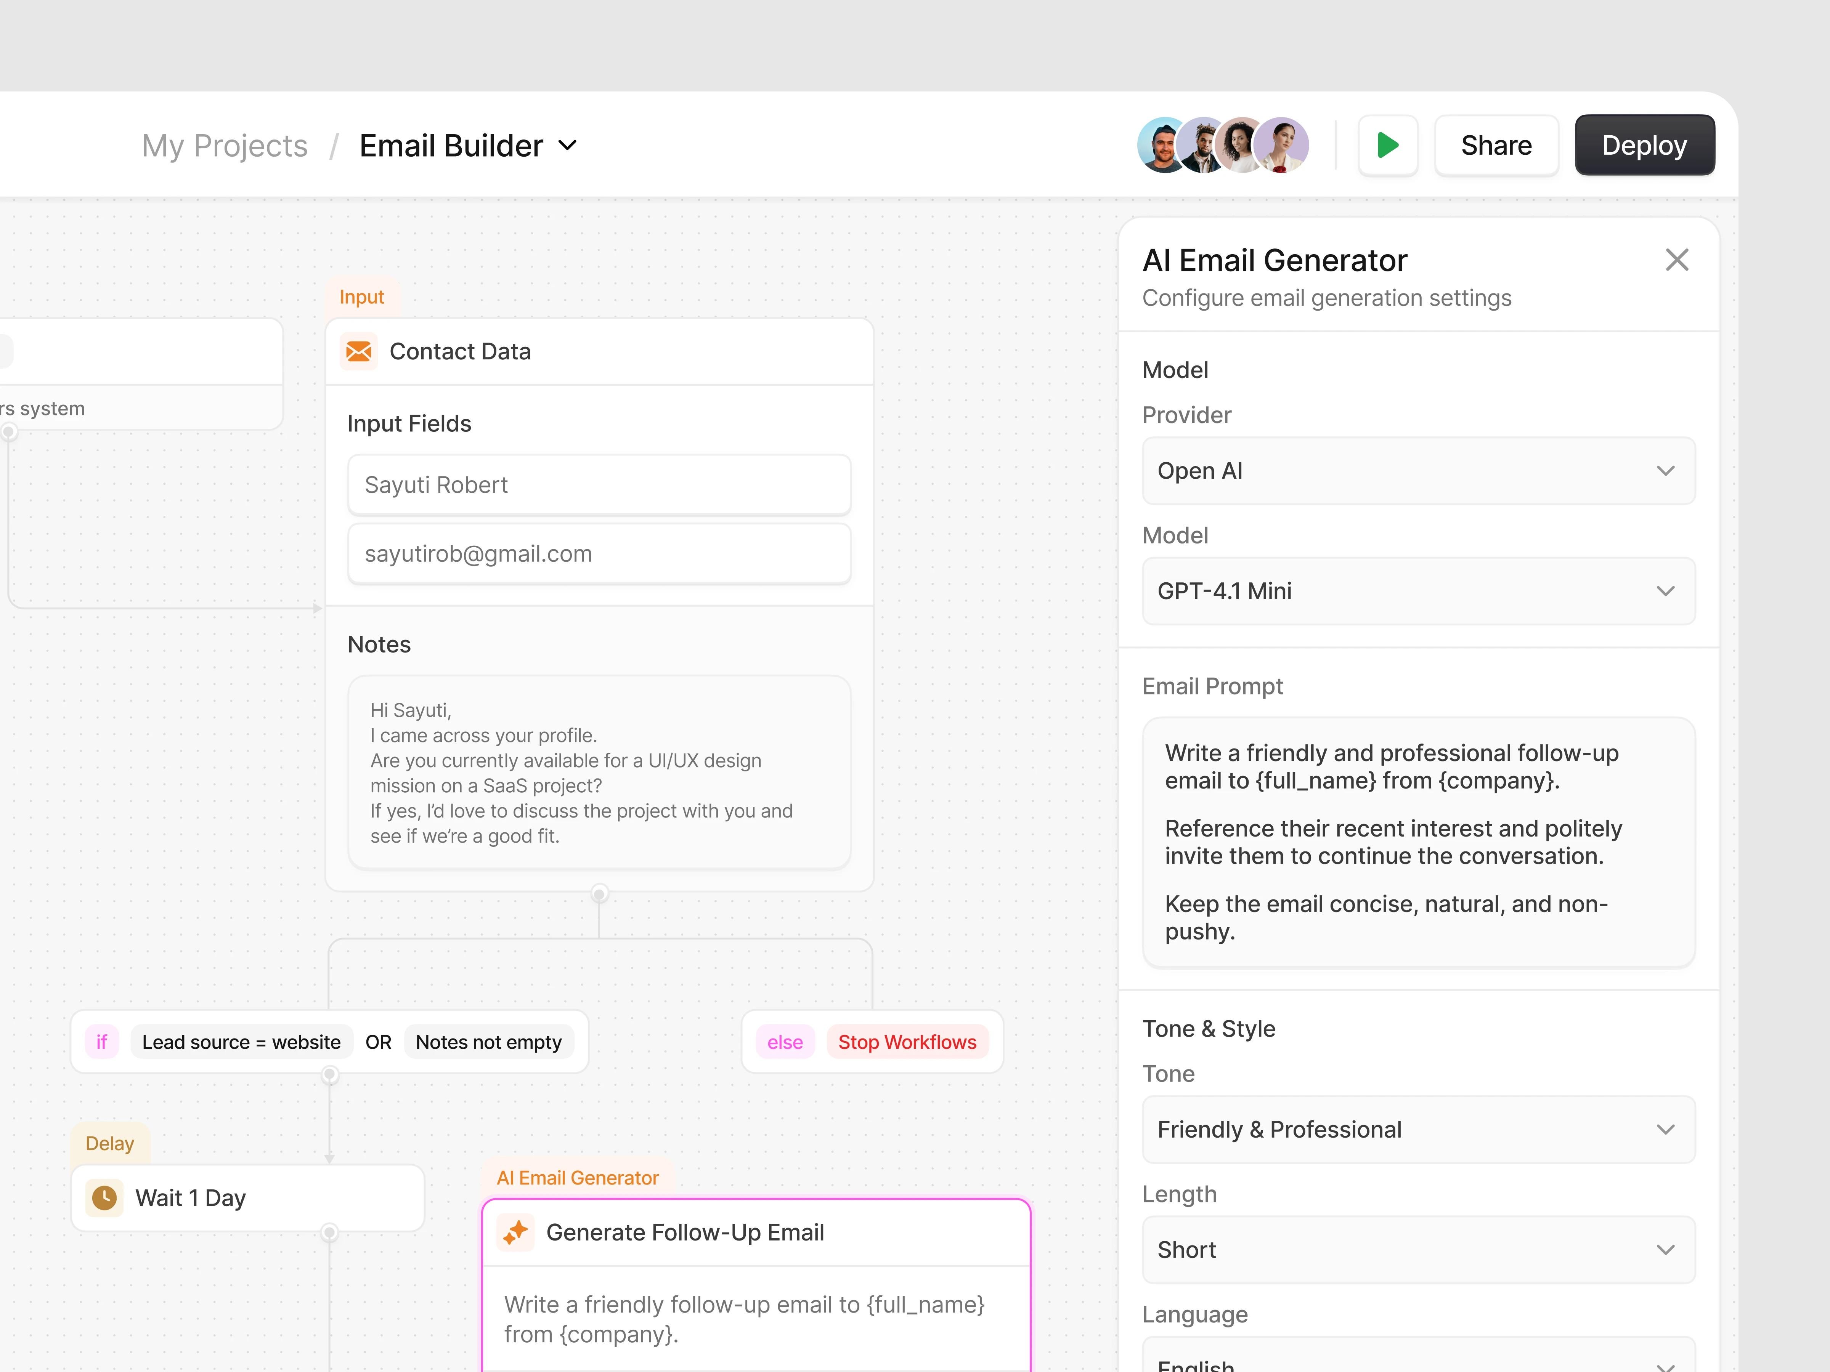
Task: Click the orange envelope Contact Data icon
Action: (x=358, y=351)
